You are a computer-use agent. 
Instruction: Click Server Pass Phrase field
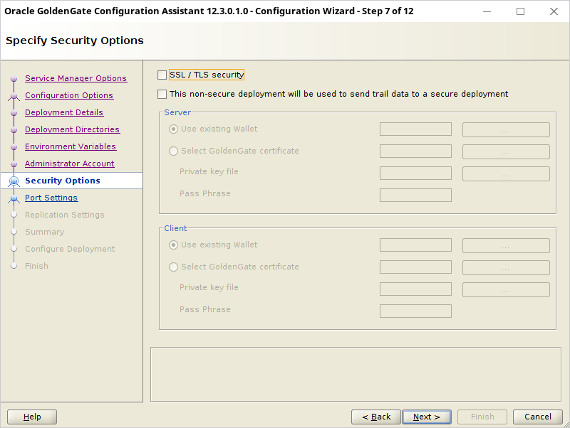415,195
